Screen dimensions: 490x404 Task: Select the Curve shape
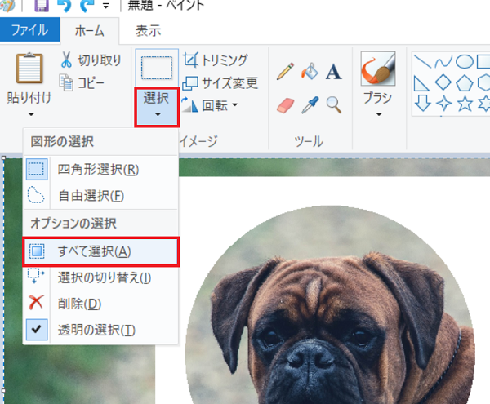tap(443, 61)
